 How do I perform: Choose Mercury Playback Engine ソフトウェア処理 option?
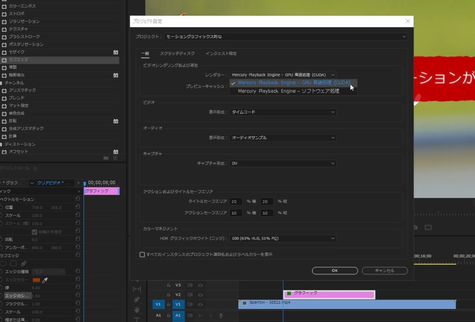click(289, 91)
